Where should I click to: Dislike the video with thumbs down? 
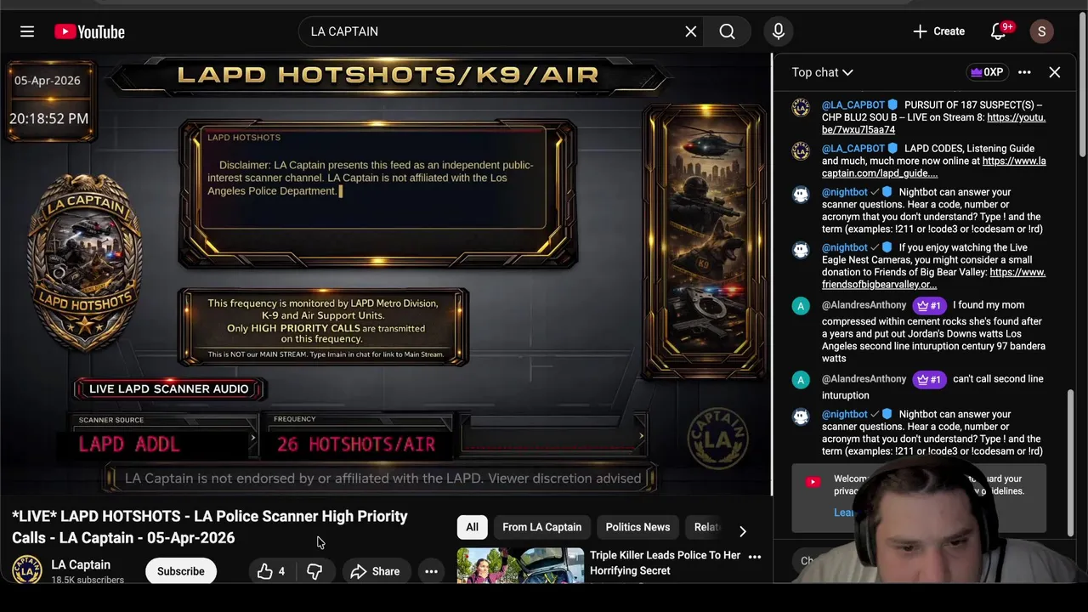314,571
